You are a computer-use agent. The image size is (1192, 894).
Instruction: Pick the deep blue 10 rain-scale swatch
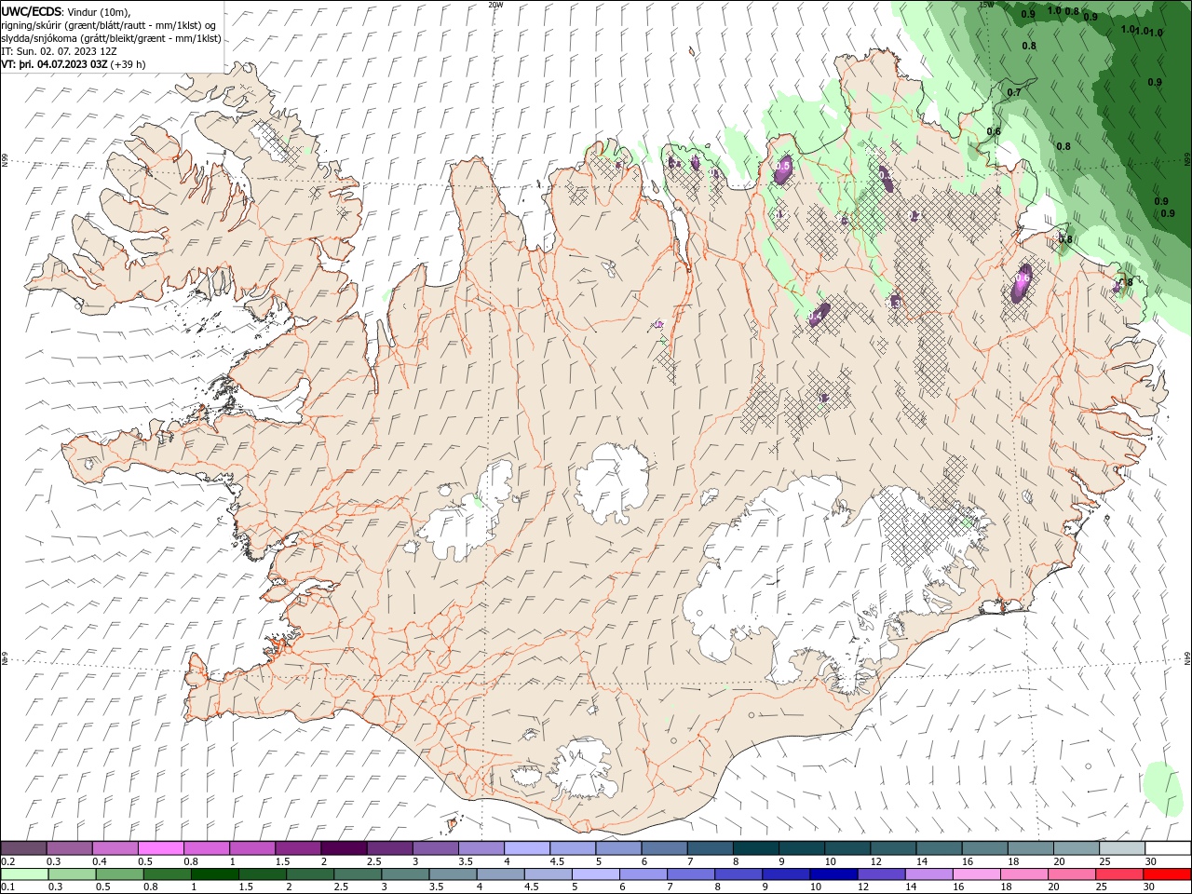point(833,874)
